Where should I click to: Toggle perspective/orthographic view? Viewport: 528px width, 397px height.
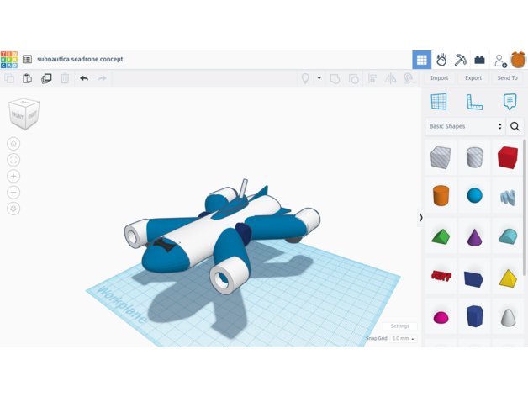click(x=13, y=209)
